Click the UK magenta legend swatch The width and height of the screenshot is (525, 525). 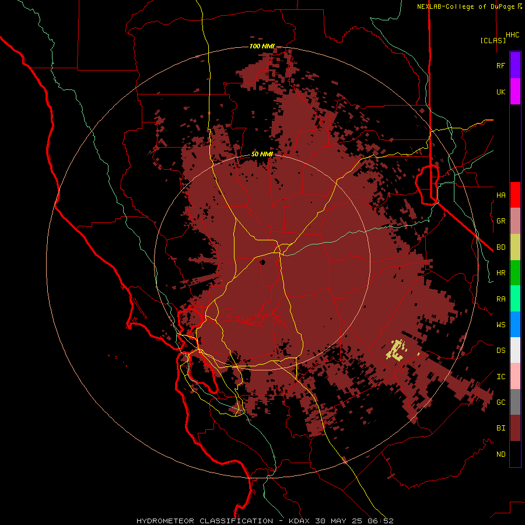tap(515, 92)
